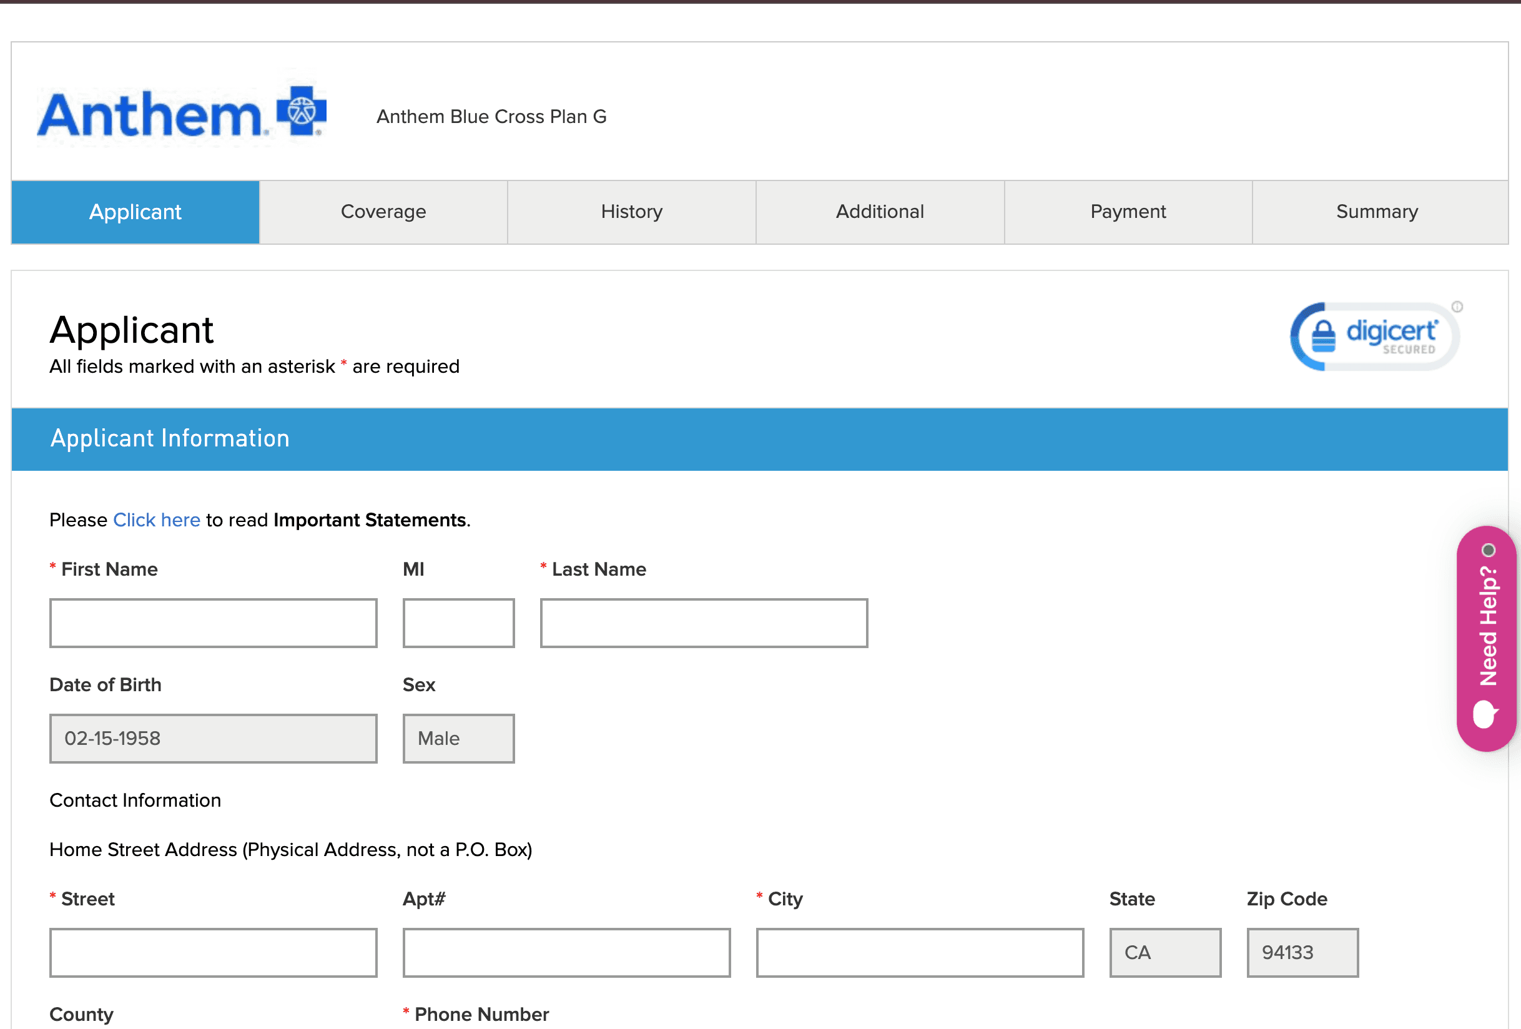Click the Sex field showing Male

[458, 739]
